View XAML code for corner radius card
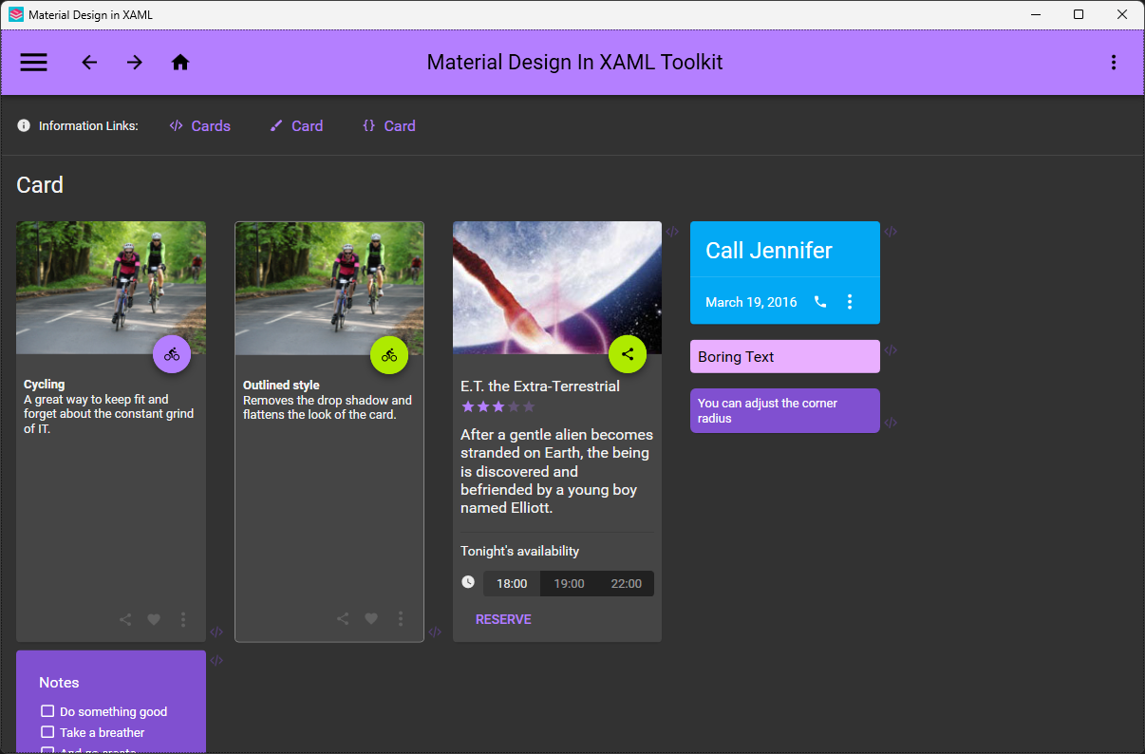This screenshot has width=1145, height=754. (x=891, y=424)
